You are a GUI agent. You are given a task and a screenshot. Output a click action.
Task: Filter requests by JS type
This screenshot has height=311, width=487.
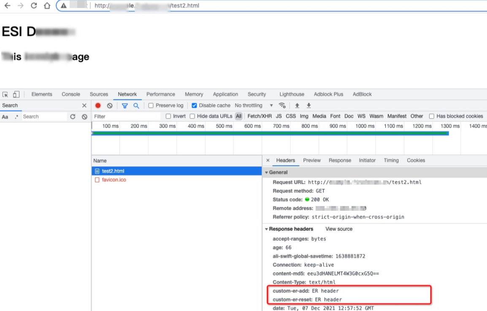[x=279, y=116]
